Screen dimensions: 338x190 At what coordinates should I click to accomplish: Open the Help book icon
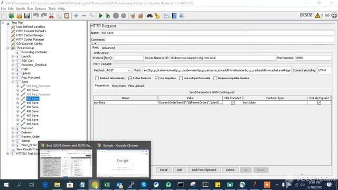click(174, 15)
